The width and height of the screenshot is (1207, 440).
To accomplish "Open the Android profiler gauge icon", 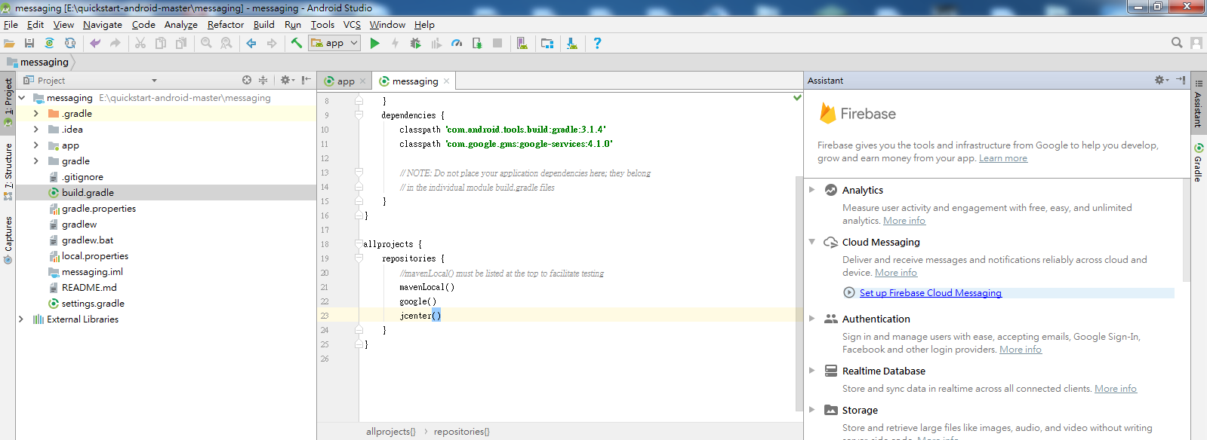I will [x=457, y=43].
